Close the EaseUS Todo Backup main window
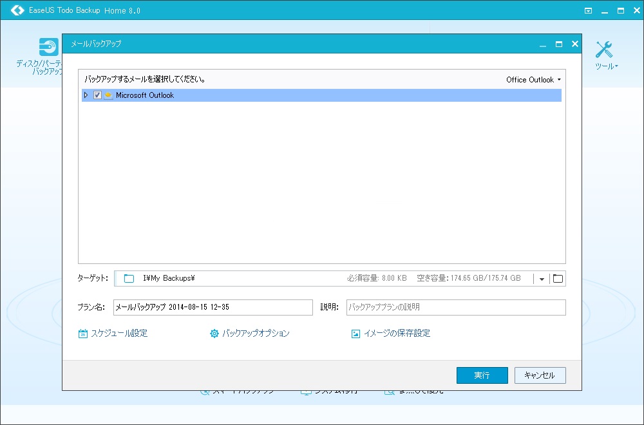Screen dimensions: 644x425 pos(637,11)
